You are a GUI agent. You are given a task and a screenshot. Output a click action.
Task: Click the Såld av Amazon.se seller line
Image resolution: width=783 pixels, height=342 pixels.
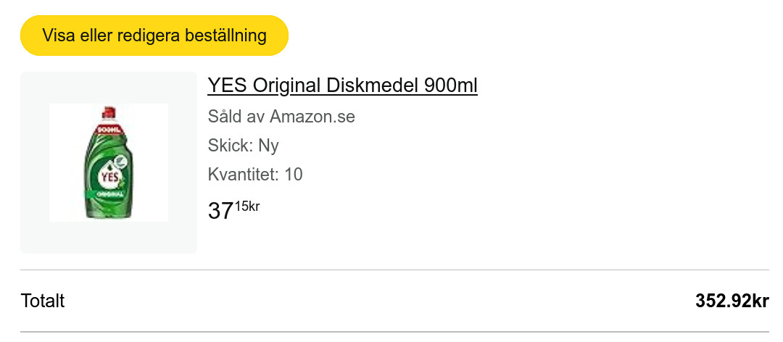[x=281, y=117]
